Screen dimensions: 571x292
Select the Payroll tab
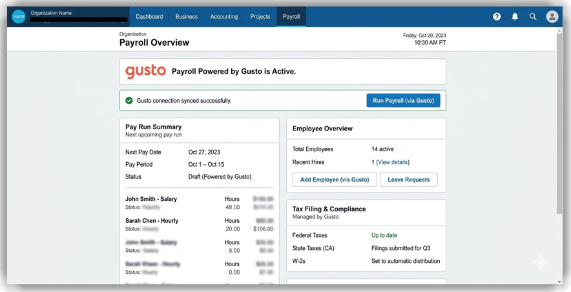click(291, 17)
